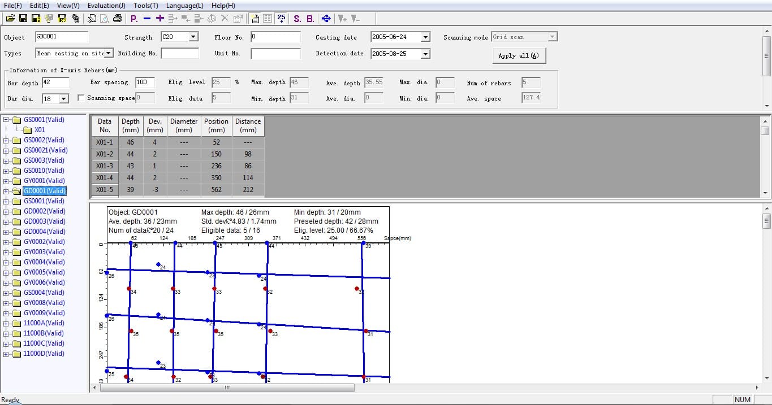This screenshot has width=772, height=405.
Task: Click the blue minus toolbar icon
Action: (x=147, y=18)
